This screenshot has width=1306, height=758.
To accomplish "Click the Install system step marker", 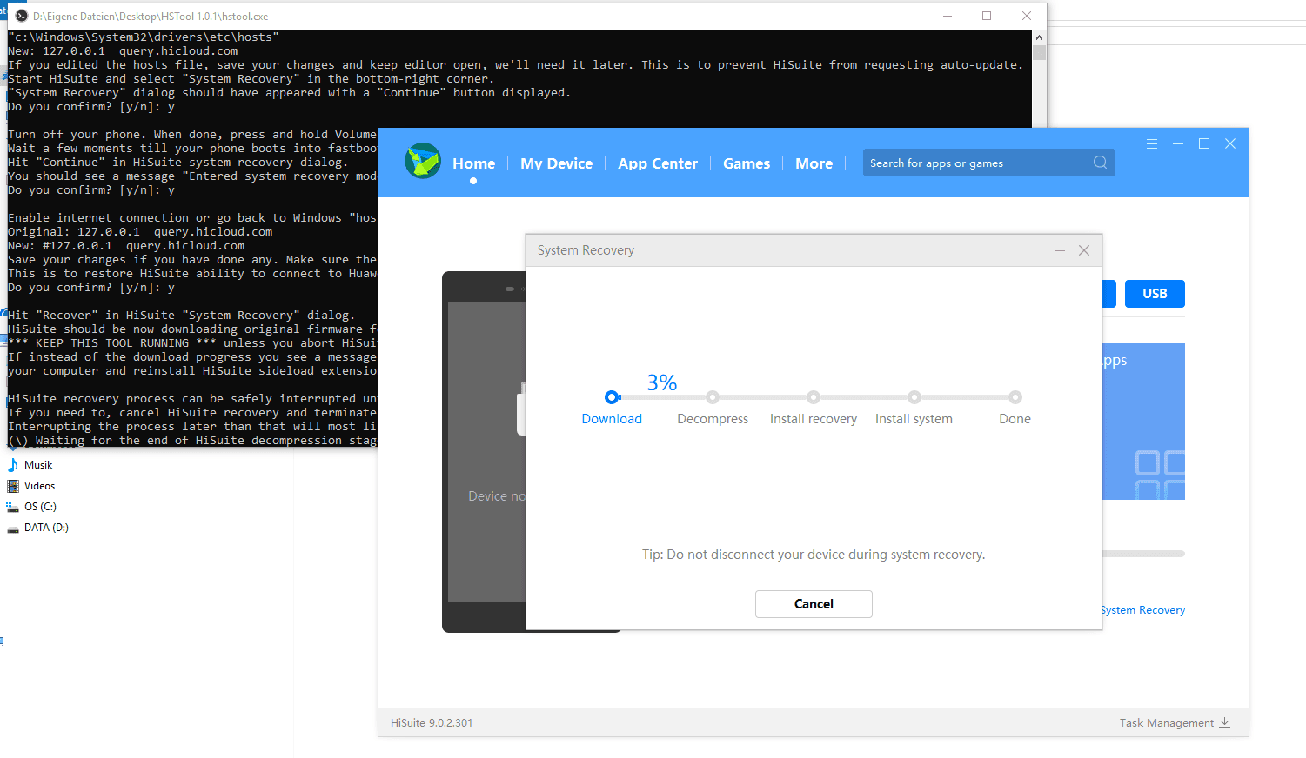I will tap(914, 397).
